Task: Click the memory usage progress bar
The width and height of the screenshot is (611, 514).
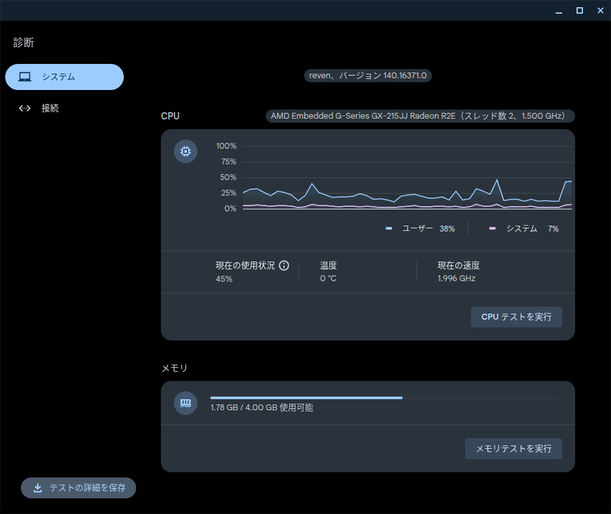Action: [x=383, y=397]
